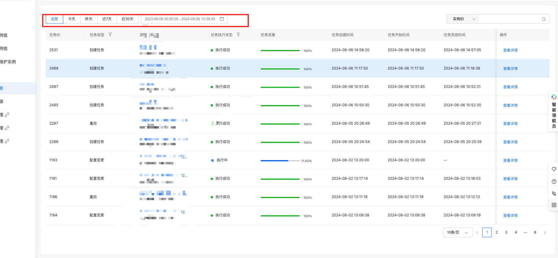View details for task 2531
The width and height of the screenshot is (558, 258).
click(x=510, y=50)
